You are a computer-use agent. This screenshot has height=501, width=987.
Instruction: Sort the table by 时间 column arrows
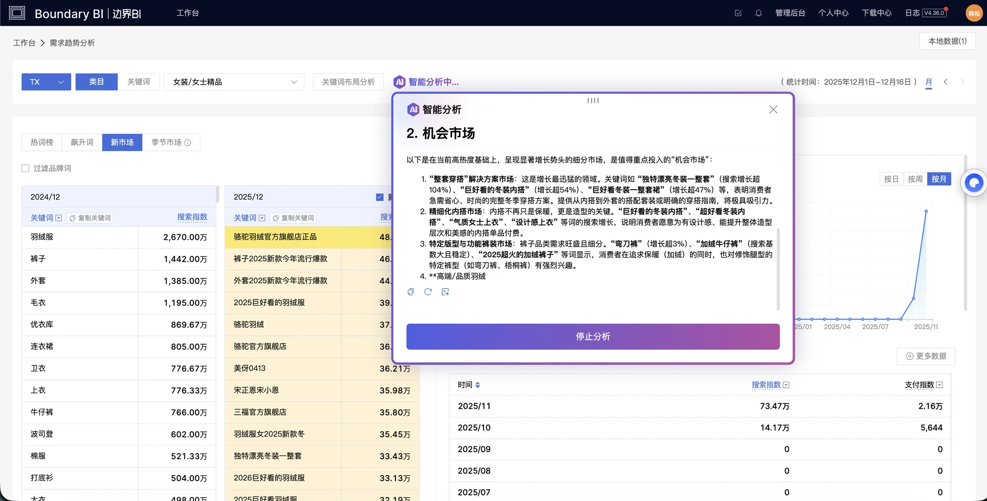click(x=478, y=385)
